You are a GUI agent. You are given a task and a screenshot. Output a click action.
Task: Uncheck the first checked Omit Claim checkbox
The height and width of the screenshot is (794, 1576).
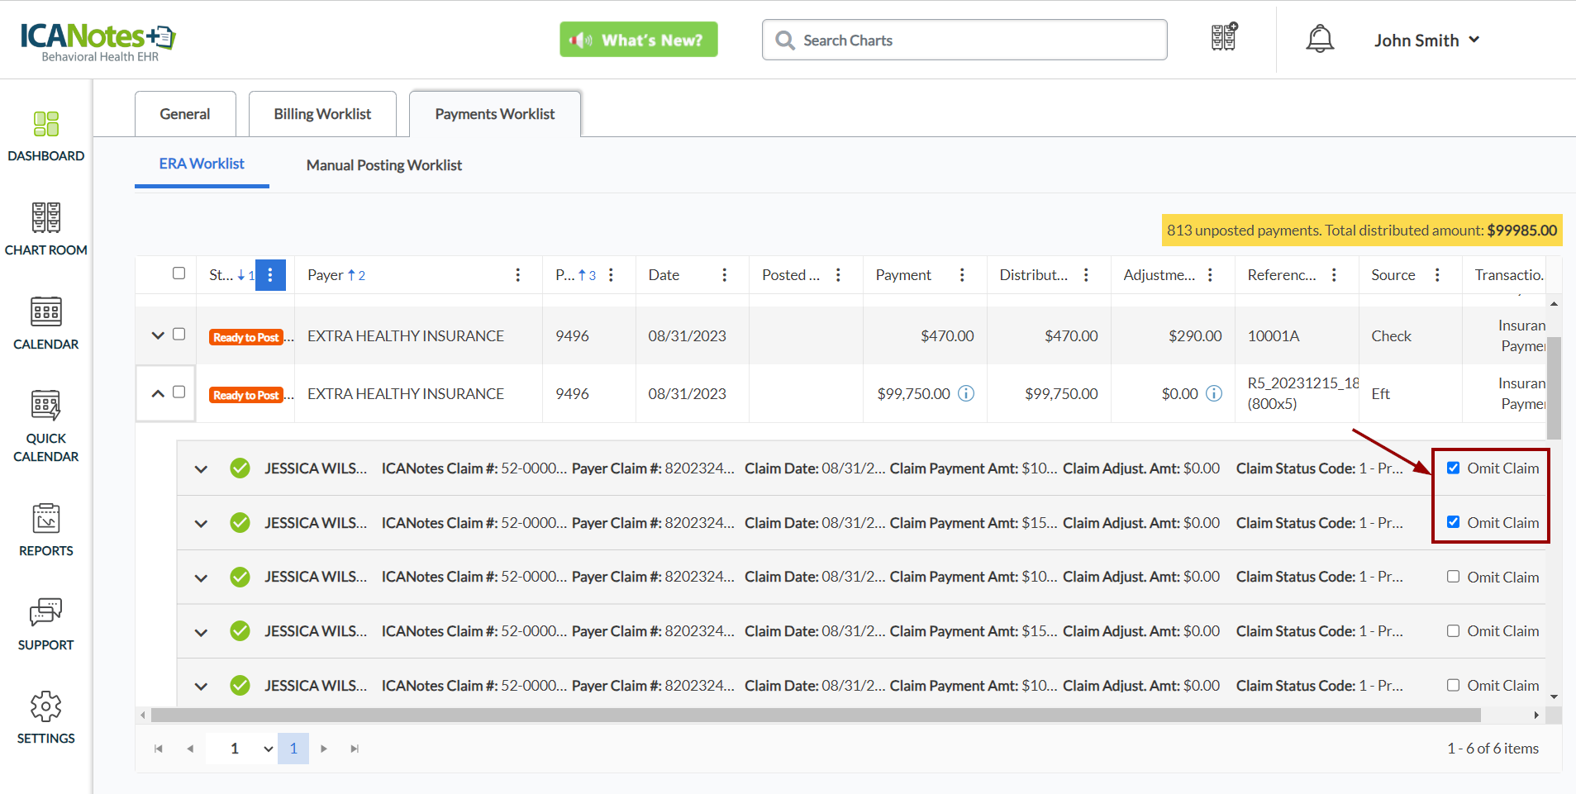(x=1453, y=468)
